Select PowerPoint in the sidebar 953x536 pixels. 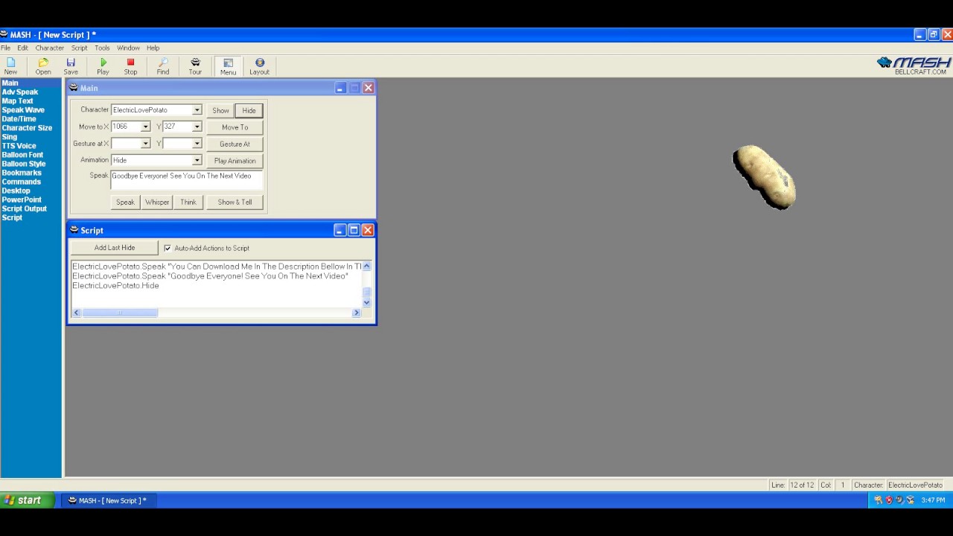click(x=22, y=200)
